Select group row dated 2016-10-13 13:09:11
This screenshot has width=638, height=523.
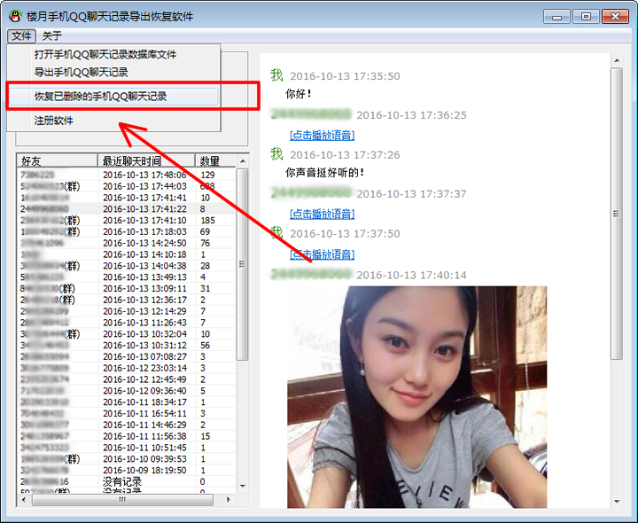coord(126,289)
